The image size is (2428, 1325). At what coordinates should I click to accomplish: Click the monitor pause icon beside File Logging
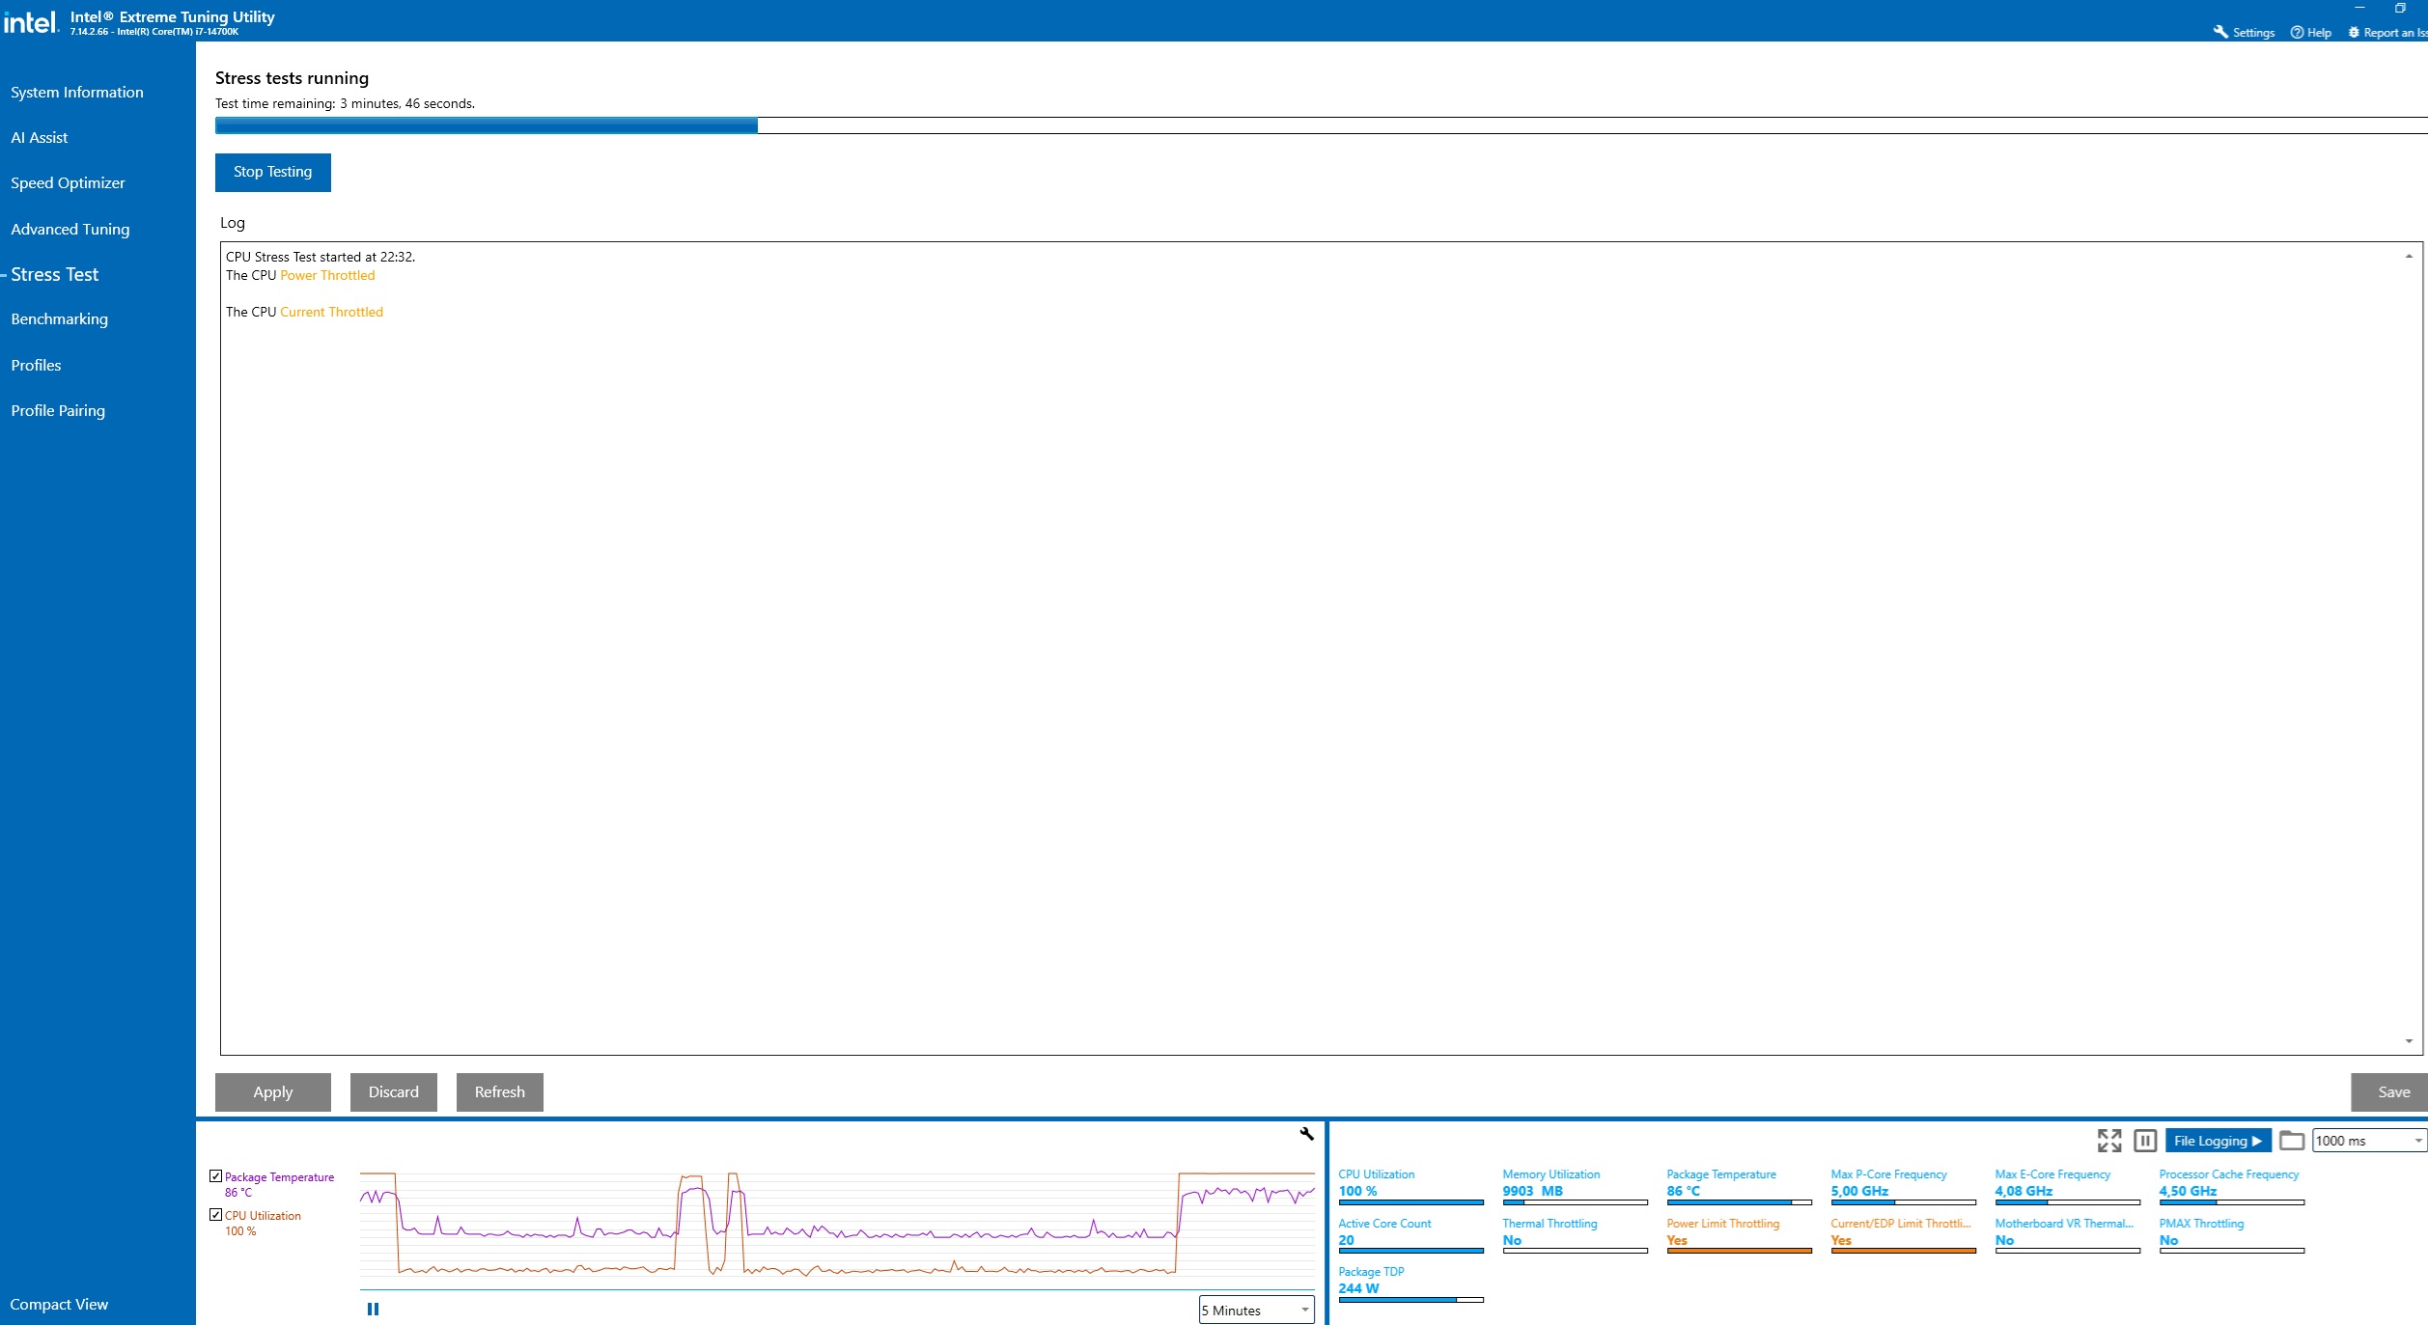pyautogui.click(x=2145, y=1141)
